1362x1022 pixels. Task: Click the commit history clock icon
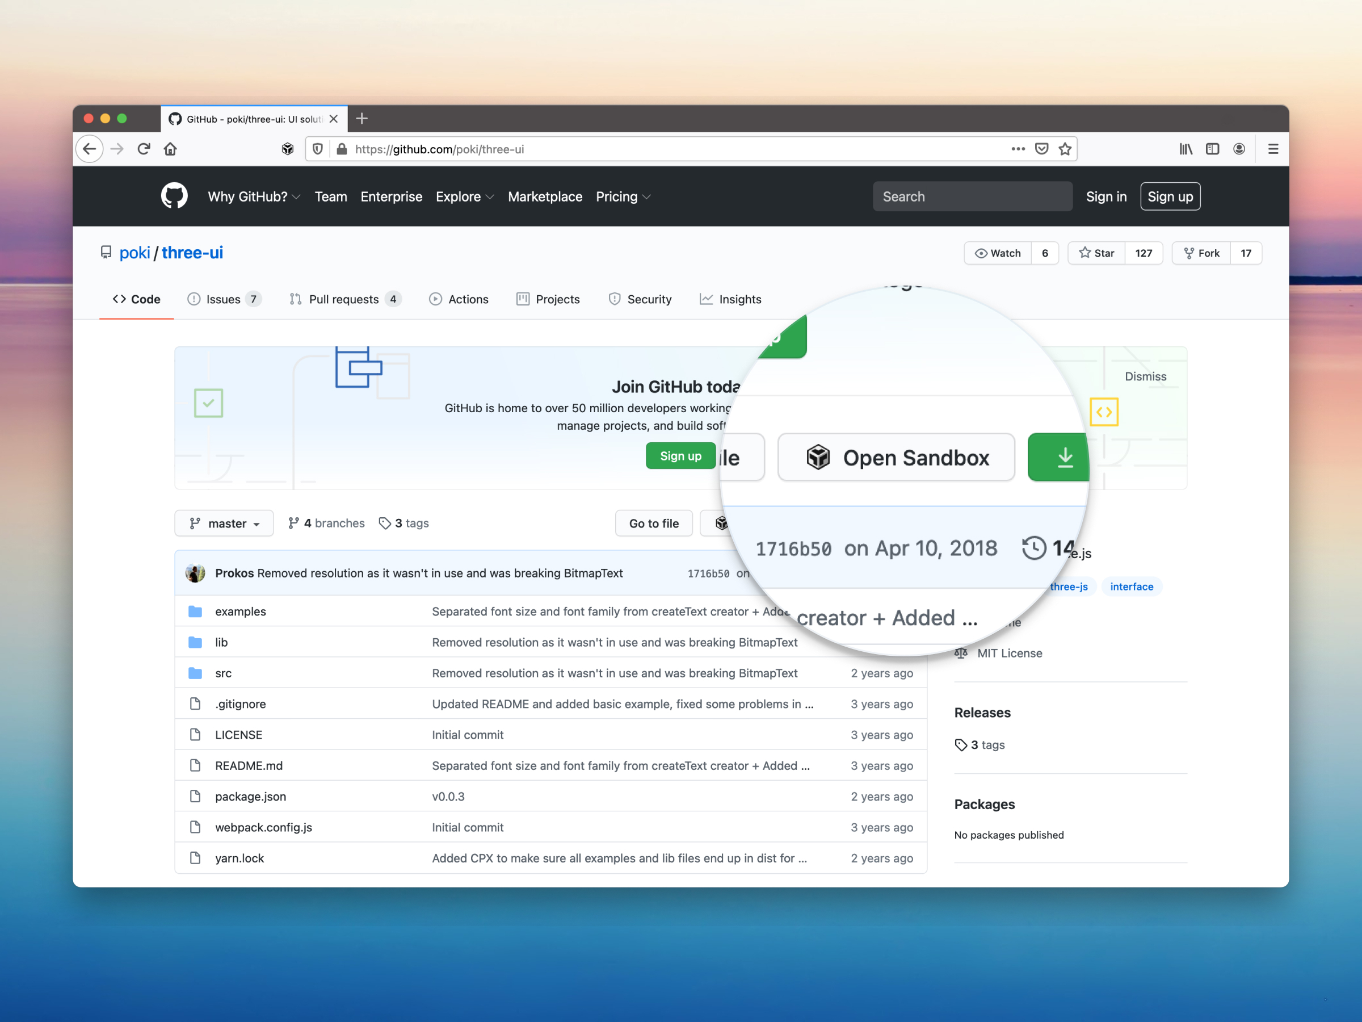[x=1034, y=548]
